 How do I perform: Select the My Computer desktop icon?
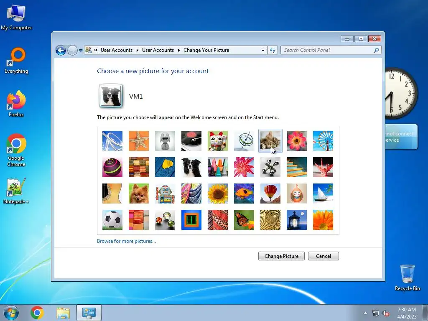[x=16, y=18]
